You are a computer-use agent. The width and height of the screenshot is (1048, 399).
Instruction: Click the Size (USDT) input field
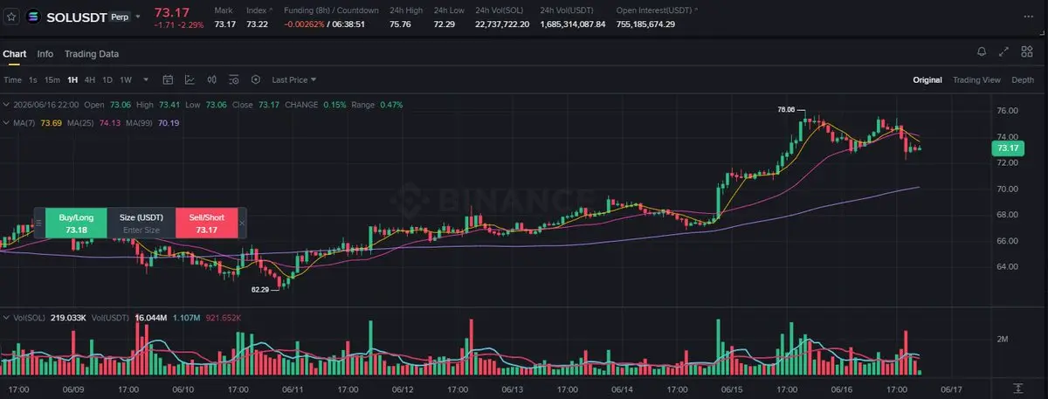click(x=141, y=223)
